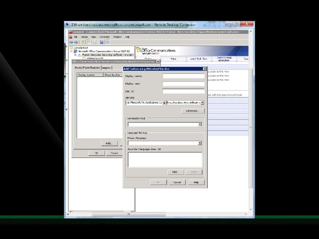Click the Phone Number column header
Image resolution: width=319 pixels, height=239 pixels.
click(x=113, y=75)
